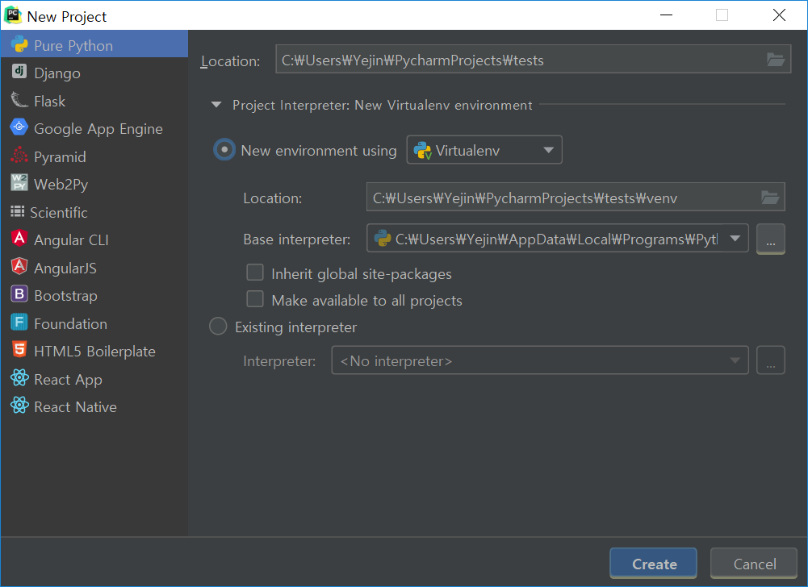Choose AngularJS project type
808x587 pixels.
coord(94,267)
